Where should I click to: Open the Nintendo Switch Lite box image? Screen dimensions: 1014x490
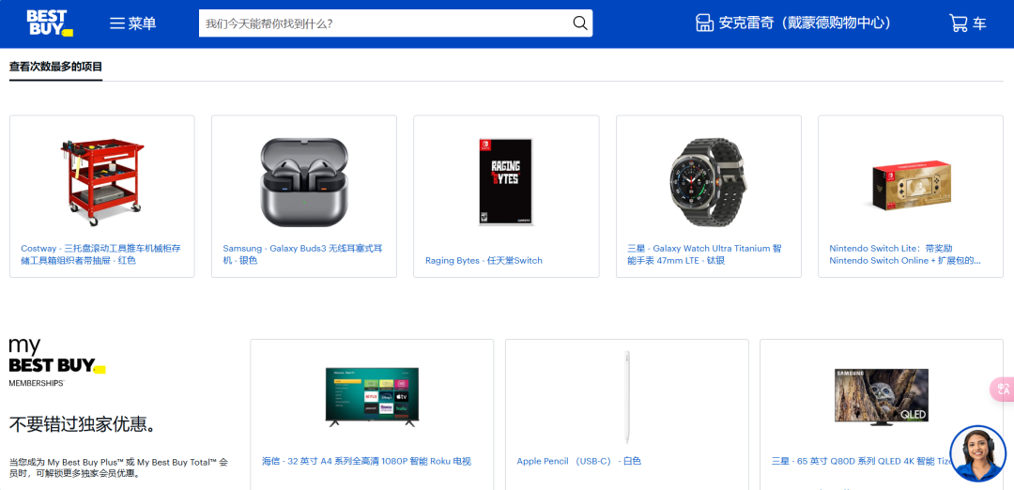click(x=911, y=186)
